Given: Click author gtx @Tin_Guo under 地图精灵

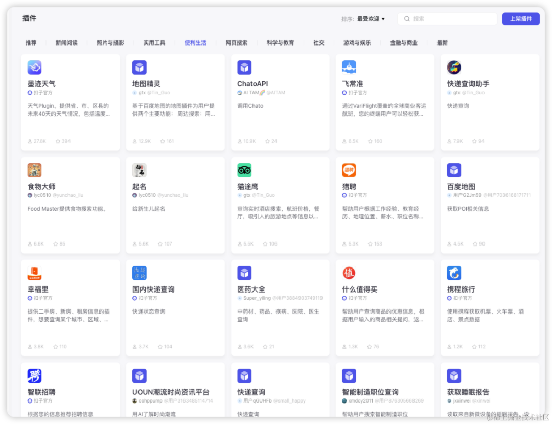Looking at the screenshot, I should click(x=151, y=93).
